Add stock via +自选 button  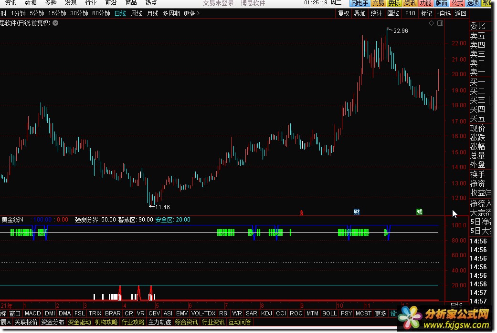[444, 13]
